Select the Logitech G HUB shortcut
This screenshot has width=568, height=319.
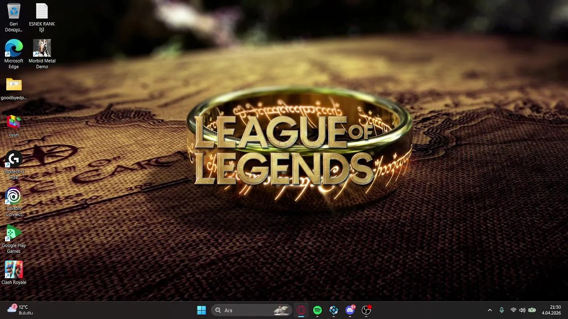click(x=14, y=165)
